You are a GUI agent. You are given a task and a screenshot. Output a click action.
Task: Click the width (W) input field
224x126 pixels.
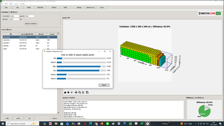(x=15, y=16)
